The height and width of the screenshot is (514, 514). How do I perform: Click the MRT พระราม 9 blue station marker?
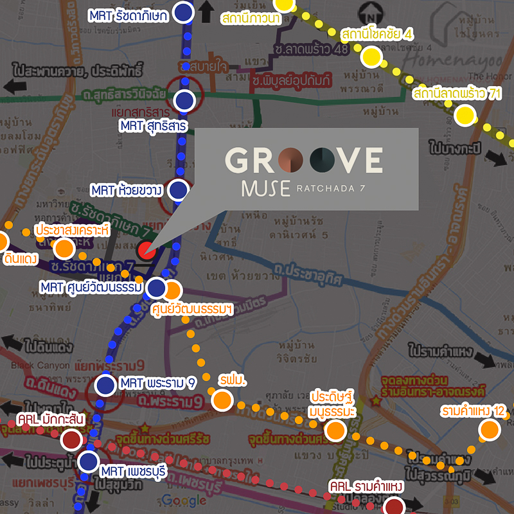pos(105,385)
